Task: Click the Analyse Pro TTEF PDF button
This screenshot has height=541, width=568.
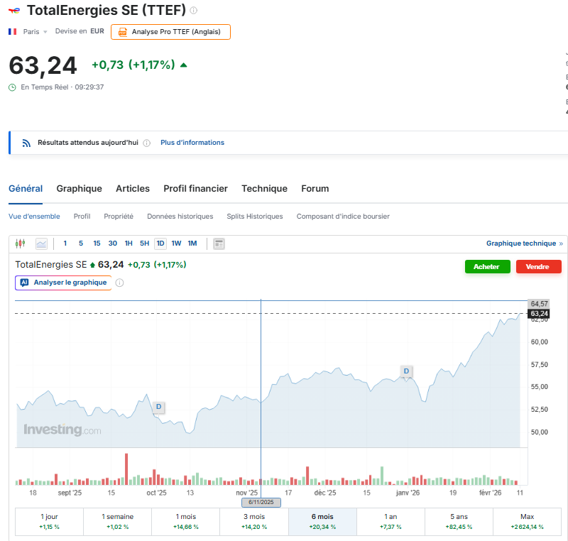Action: (x=170, y=32)
